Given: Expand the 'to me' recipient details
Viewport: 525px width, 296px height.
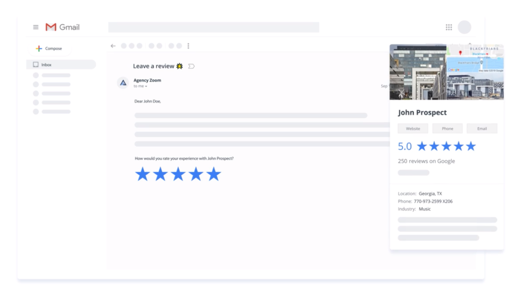Looking at the screenshot, I should pyautogui.click(x=141, y=86).
